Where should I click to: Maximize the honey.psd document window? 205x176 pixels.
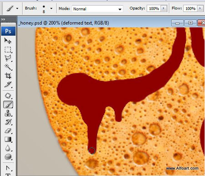pos(190,23)
